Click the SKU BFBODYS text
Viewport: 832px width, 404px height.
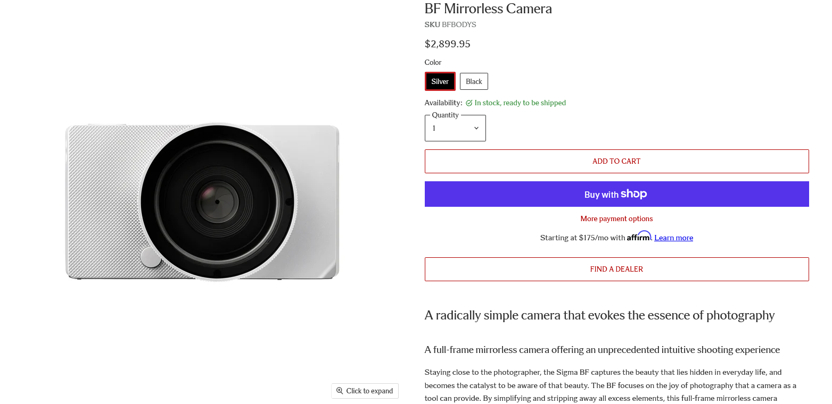point(450,24)
